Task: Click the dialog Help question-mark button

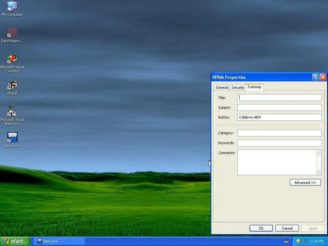Action: (316, 77)
